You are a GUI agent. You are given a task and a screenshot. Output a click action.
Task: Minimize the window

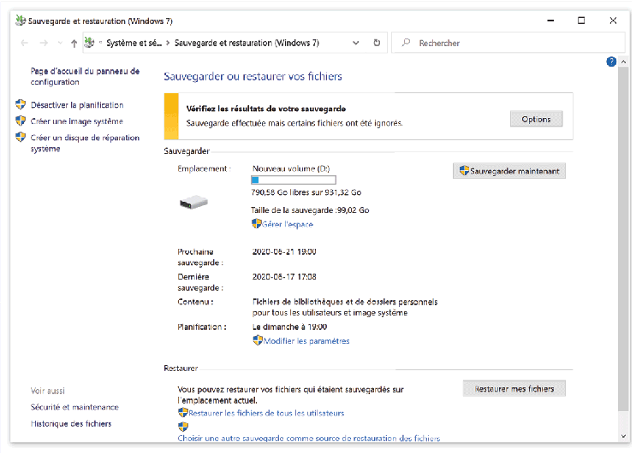point(550,21)
